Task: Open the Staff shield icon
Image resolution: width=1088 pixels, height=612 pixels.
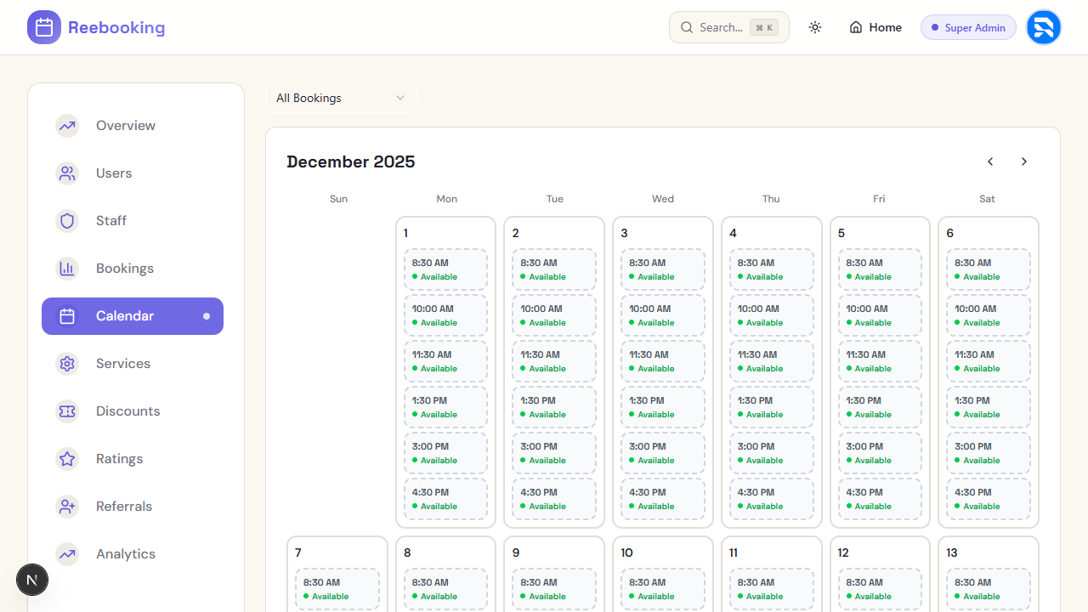Action: (x=67, y=221)
